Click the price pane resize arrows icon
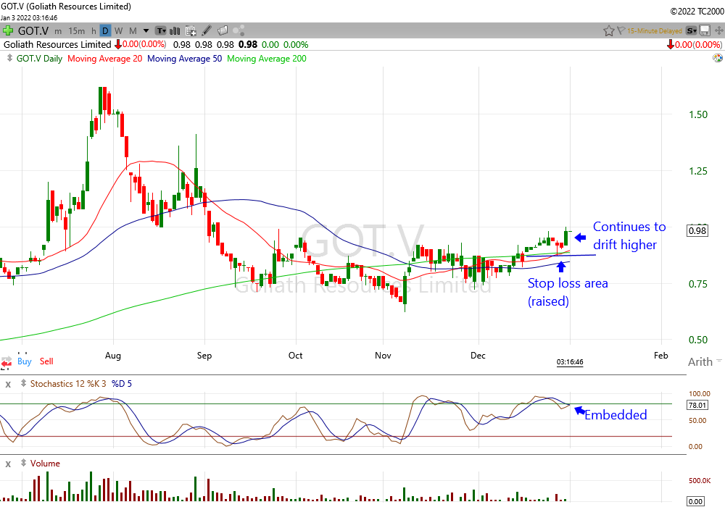Screen dimensions: 725x507 coord(9,58)
